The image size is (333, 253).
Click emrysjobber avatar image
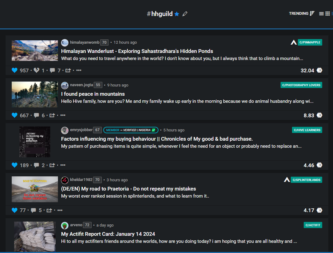[65, 131]
